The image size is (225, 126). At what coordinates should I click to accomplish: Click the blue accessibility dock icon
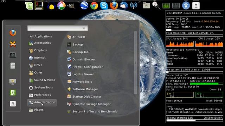click(x=186, y=6)
